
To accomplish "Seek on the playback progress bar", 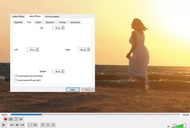I will click(95, 114).
